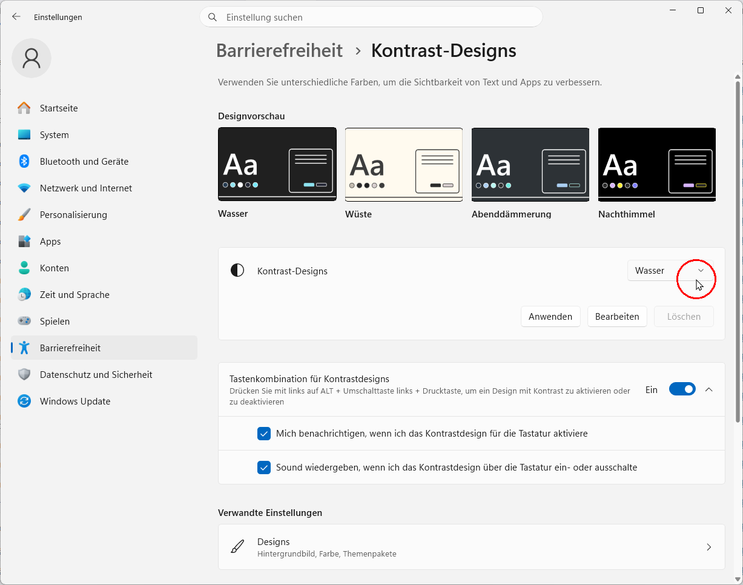
Task: Click the Startseite house icon
Action: [x=24, y=108]
